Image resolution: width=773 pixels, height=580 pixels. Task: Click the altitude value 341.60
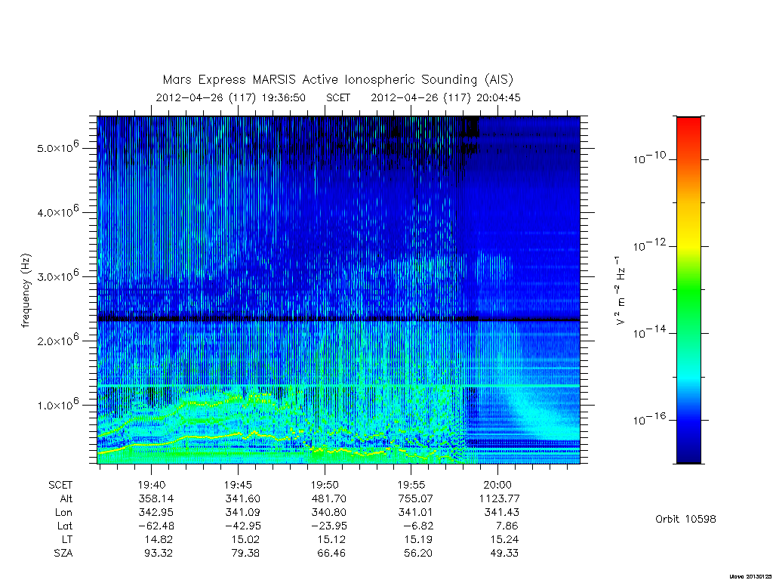(242, 498)
